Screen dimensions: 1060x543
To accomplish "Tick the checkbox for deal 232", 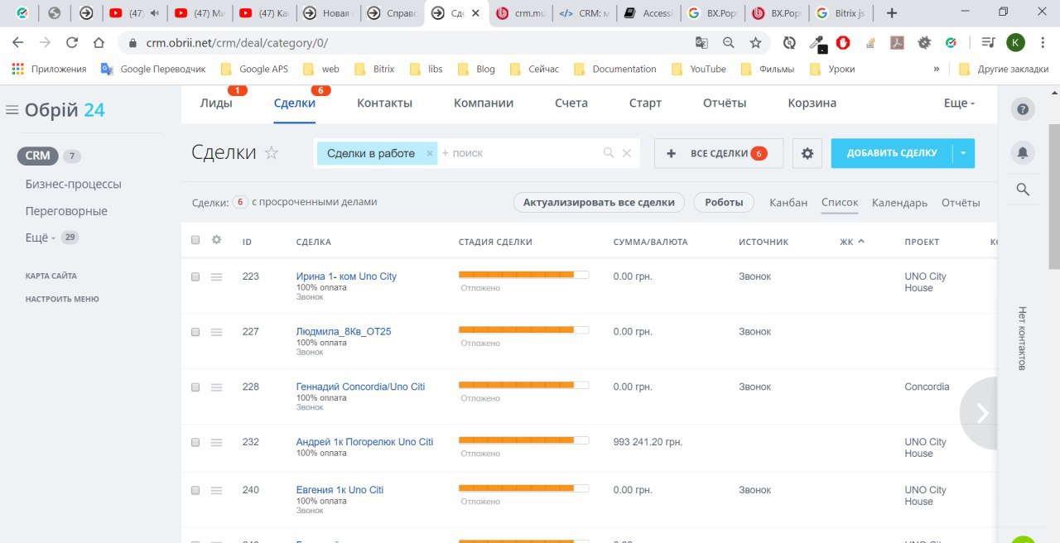I will (195, 443).
